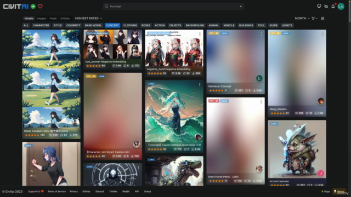This screenshot has height=197, width=351.
Task: Switch to the Models tab
Action: tap(29, 19)
